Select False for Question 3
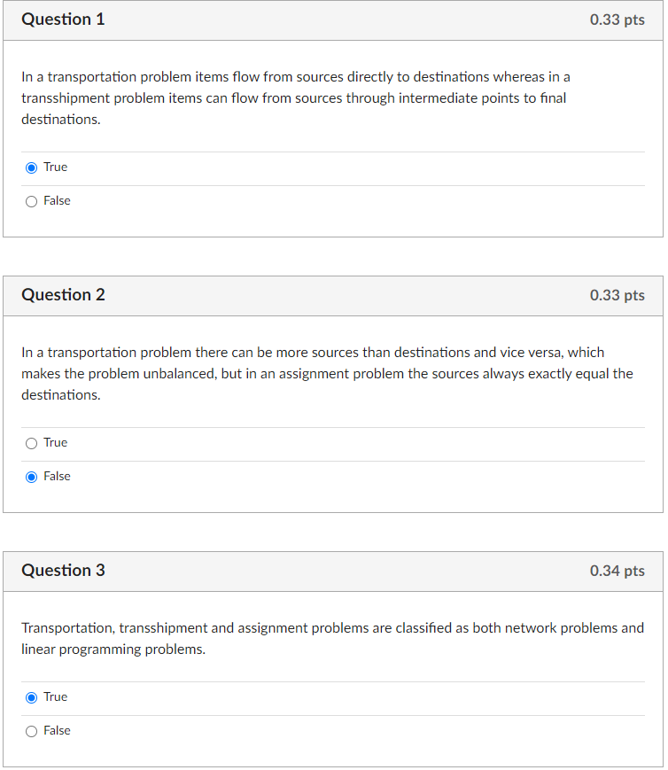Screen dimensions: 668x770 click(x=31, y=730)
